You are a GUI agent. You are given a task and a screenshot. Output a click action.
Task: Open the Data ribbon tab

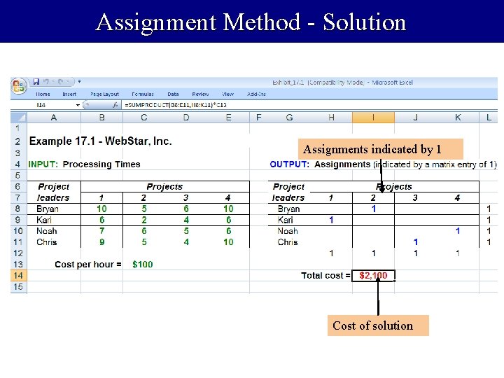pyautogui.click(x=173, y=94)
